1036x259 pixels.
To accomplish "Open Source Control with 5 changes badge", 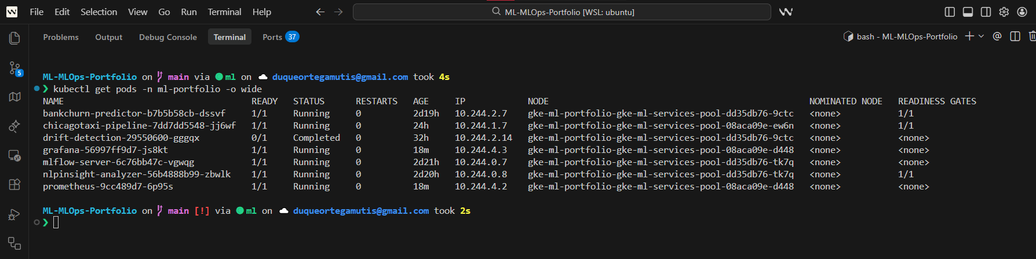I will (x=15, y=68).
